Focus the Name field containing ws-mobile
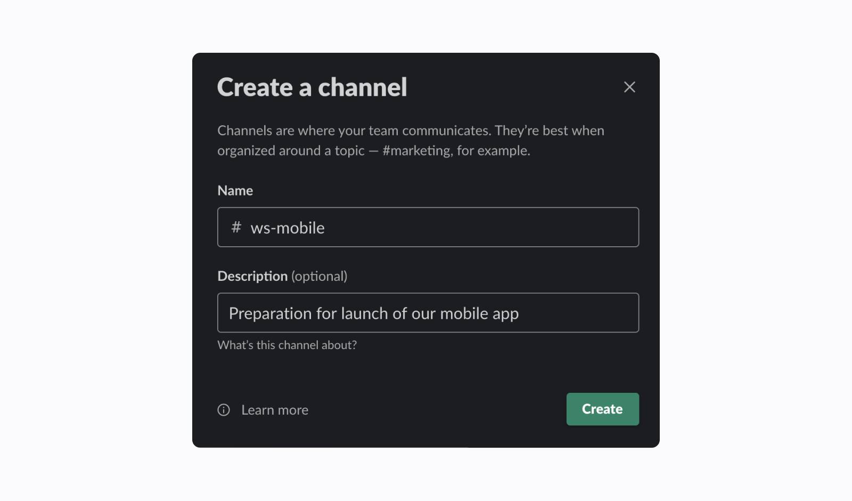852x501 pixels. point(428,227)
